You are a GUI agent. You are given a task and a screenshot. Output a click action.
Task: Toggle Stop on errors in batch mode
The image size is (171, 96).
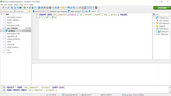coord(83,8)
